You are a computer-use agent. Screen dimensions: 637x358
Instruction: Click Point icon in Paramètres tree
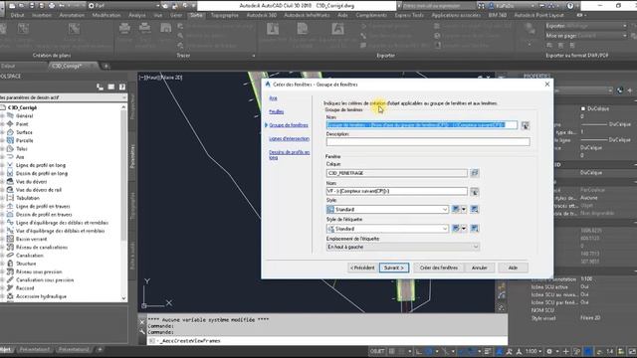tap(10, 123)
